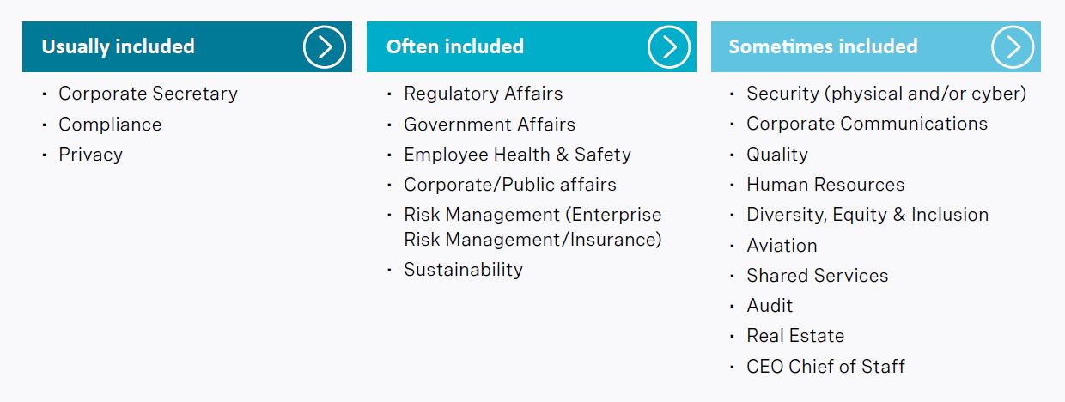Click Sustainability in Often included
Viewport: 1065px width, 402px height.
point(463,270)
